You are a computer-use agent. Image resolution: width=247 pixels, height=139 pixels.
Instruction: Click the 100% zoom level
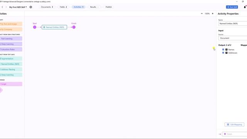tap(207, 14)
